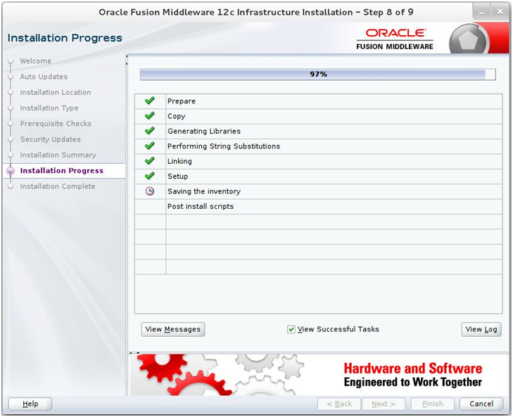Click the Copy task row text
Screen dimensions: 513x417
click(177, 116)
